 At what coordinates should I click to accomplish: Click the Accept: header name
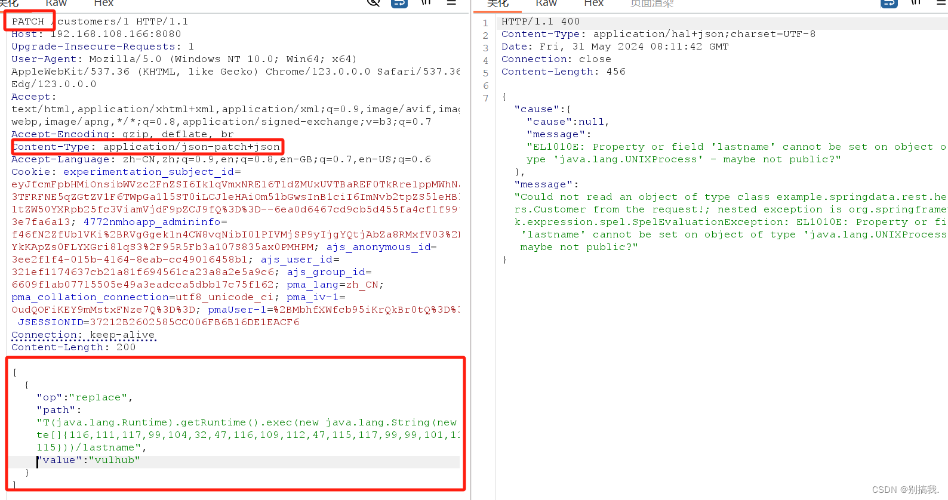(33, 97)
